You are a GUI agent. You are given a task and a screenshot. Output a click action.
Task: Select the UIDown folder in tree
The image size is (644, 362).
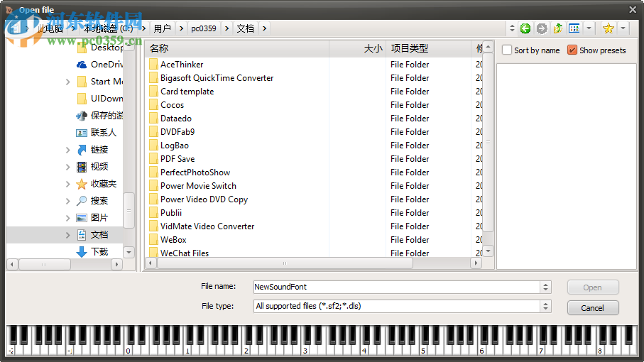pos(100,99)
